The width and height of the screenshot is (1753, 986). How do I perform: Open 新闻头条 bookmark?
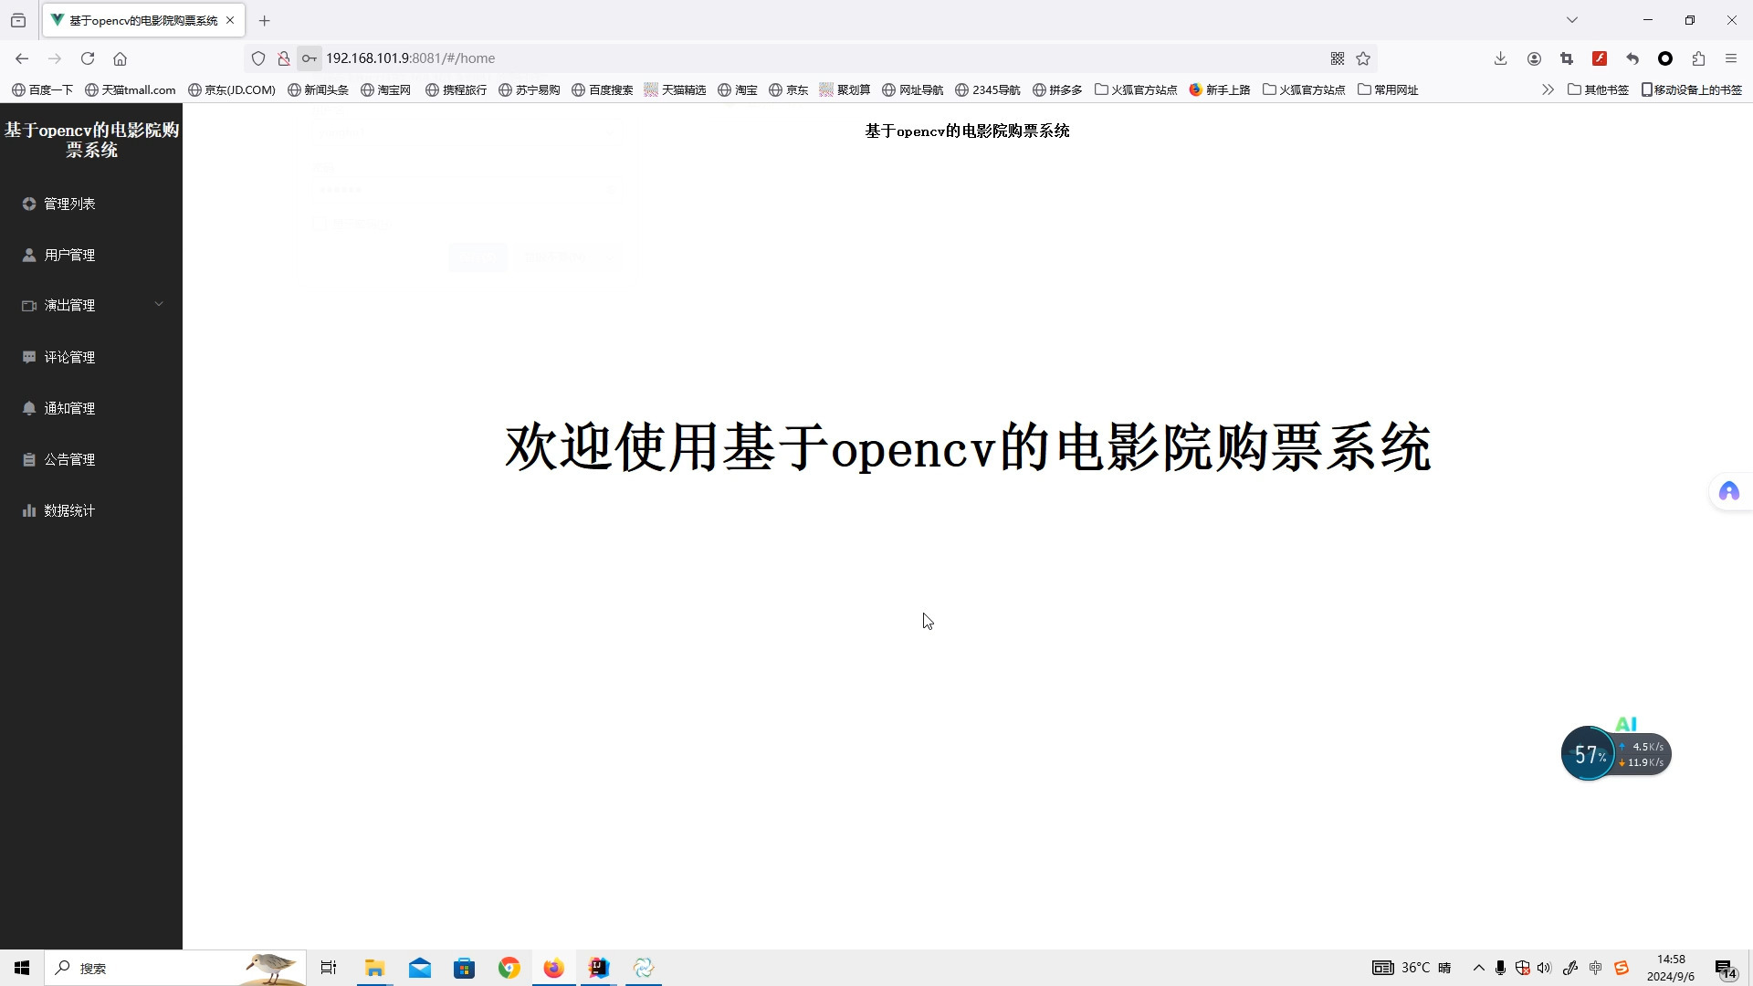coord(318,89)
